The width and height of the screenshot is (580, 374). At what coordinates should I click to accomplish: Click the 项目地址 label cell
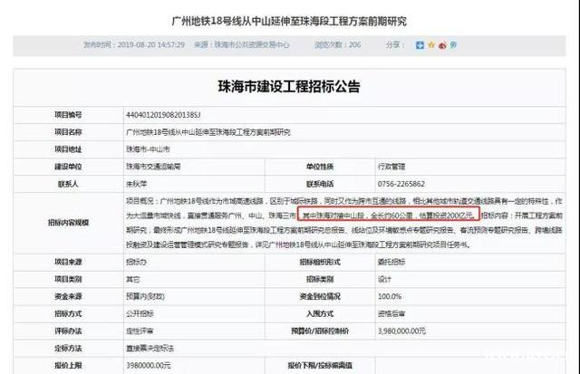click(69, 149)
